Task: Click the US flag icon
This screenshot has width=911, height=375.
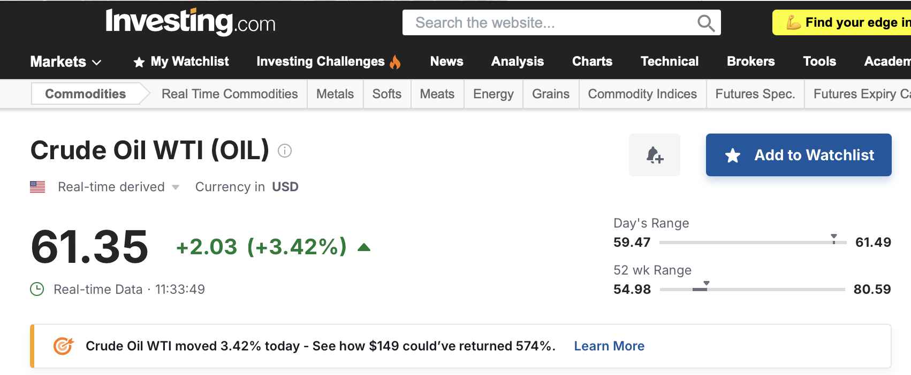Action: click(x=37, y=187)
